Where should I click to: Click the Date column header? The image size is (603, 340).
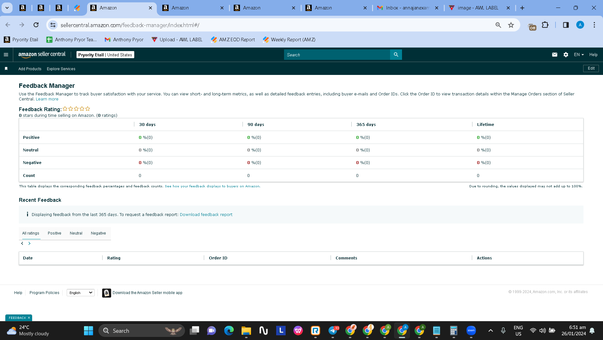coord(28,258)
